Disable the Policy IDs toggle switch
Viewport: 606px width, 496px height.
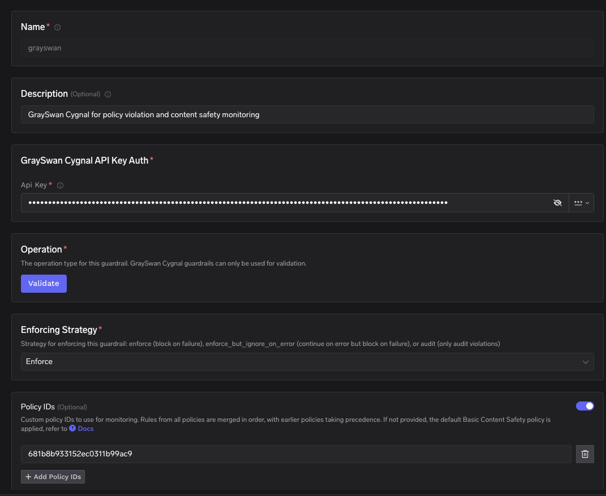pos(585,406)
